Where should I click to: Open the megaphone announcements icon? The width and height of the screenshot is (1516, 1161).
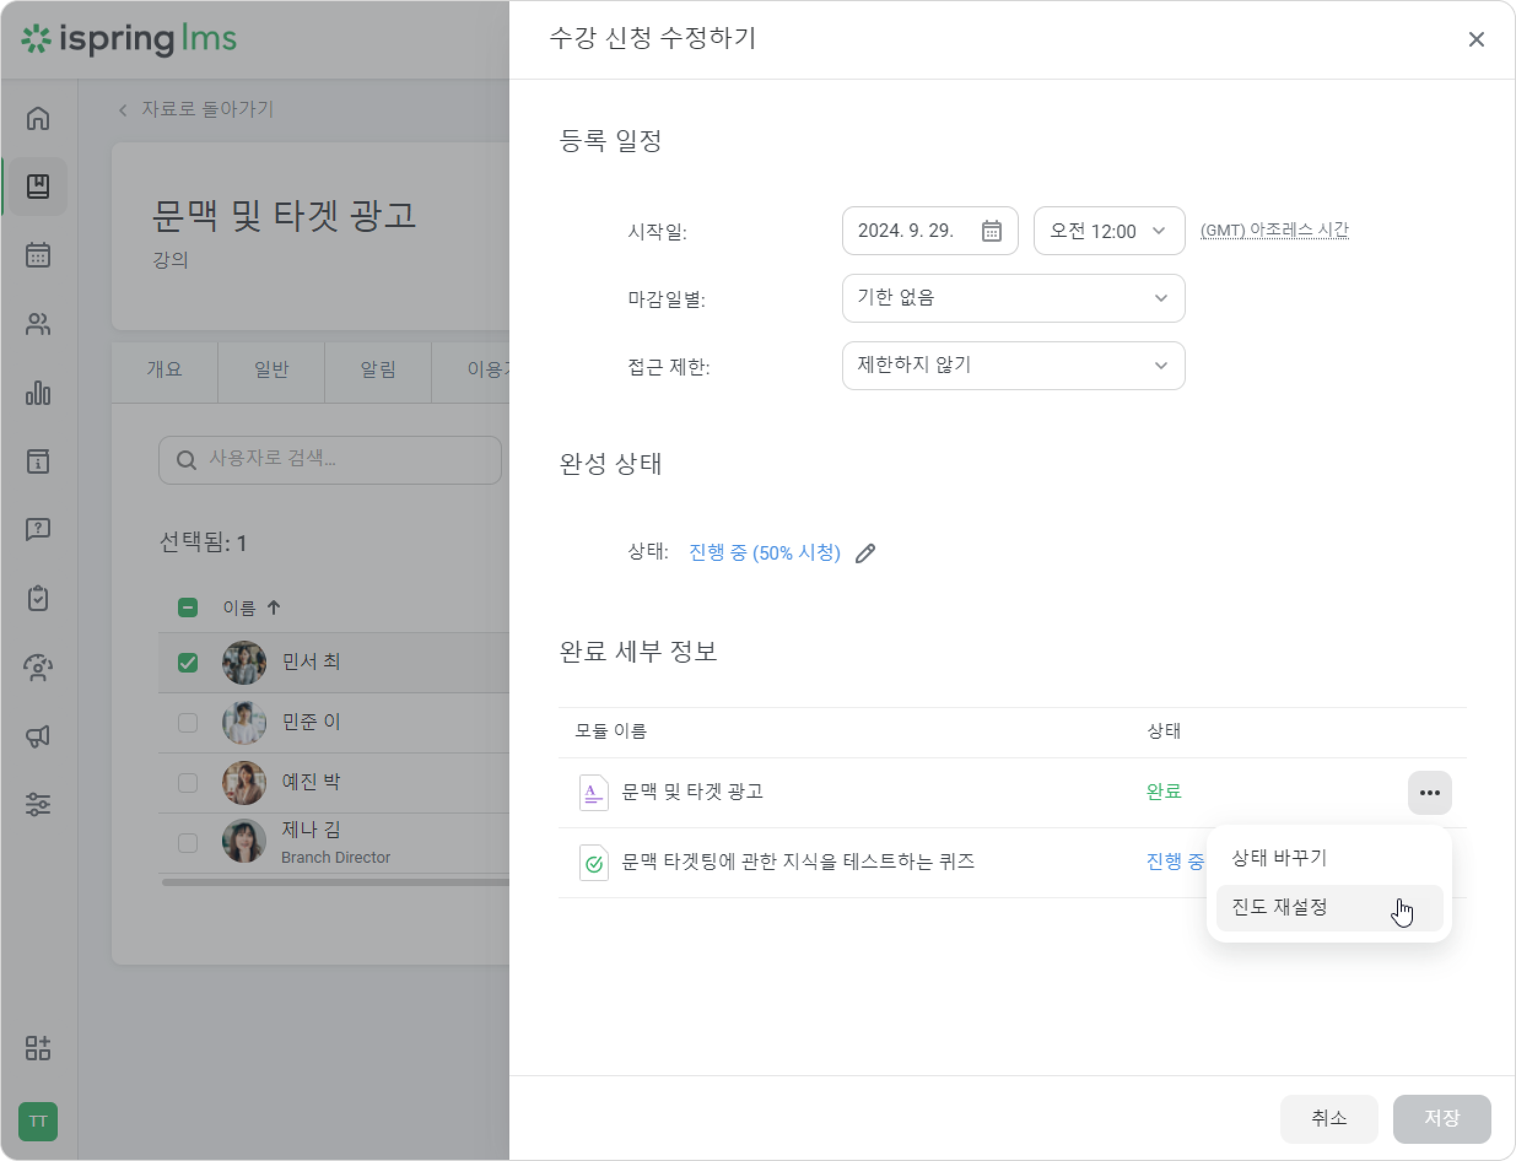click(x=38, y=736)
